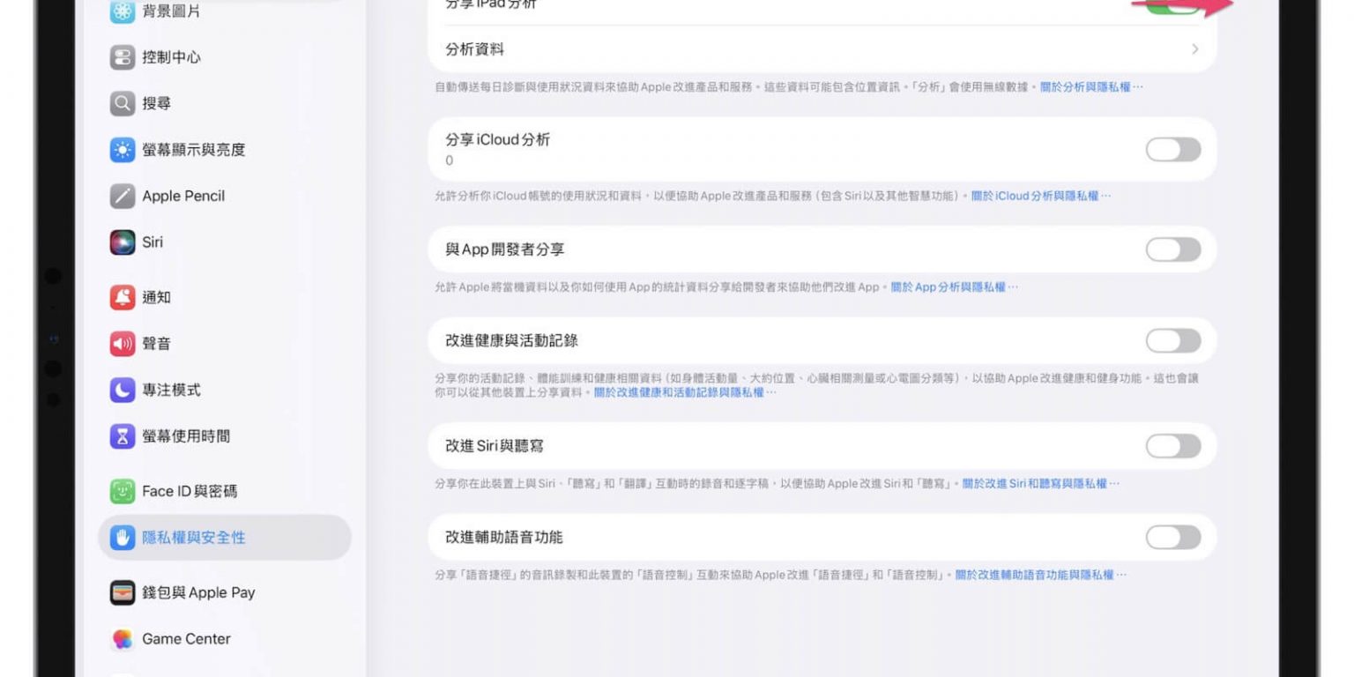Tap the Face ID & Passcode icon
The width and height of the screenshot is (1354, 677).
123,491
